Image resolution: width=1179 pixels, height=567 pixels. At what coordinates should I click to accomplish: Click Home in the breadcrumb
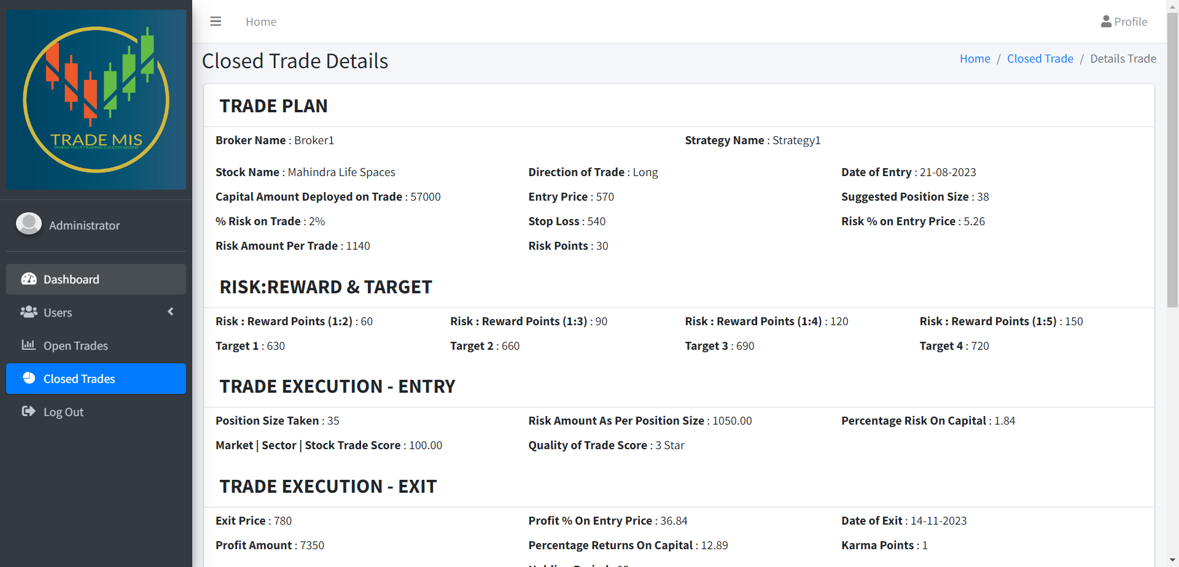click(x=975, y=58)
